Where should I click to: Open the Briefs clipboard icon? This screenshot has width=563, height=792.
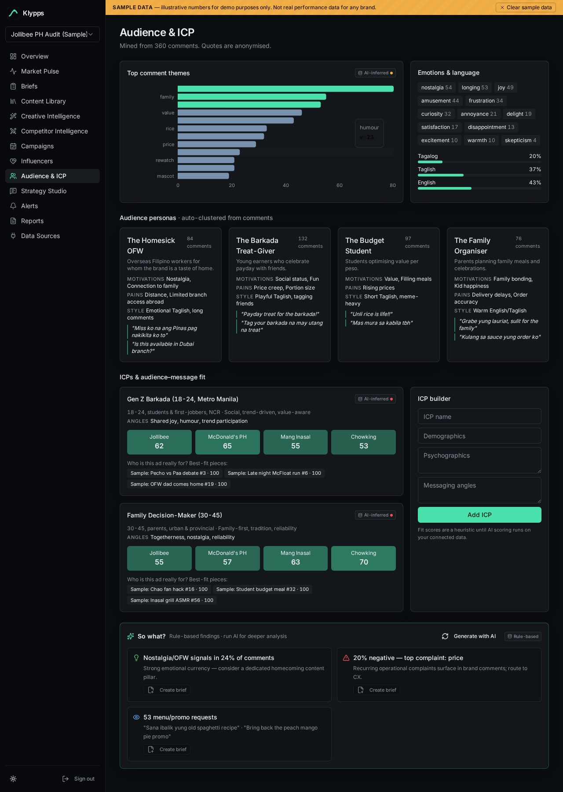coord(13,86)
